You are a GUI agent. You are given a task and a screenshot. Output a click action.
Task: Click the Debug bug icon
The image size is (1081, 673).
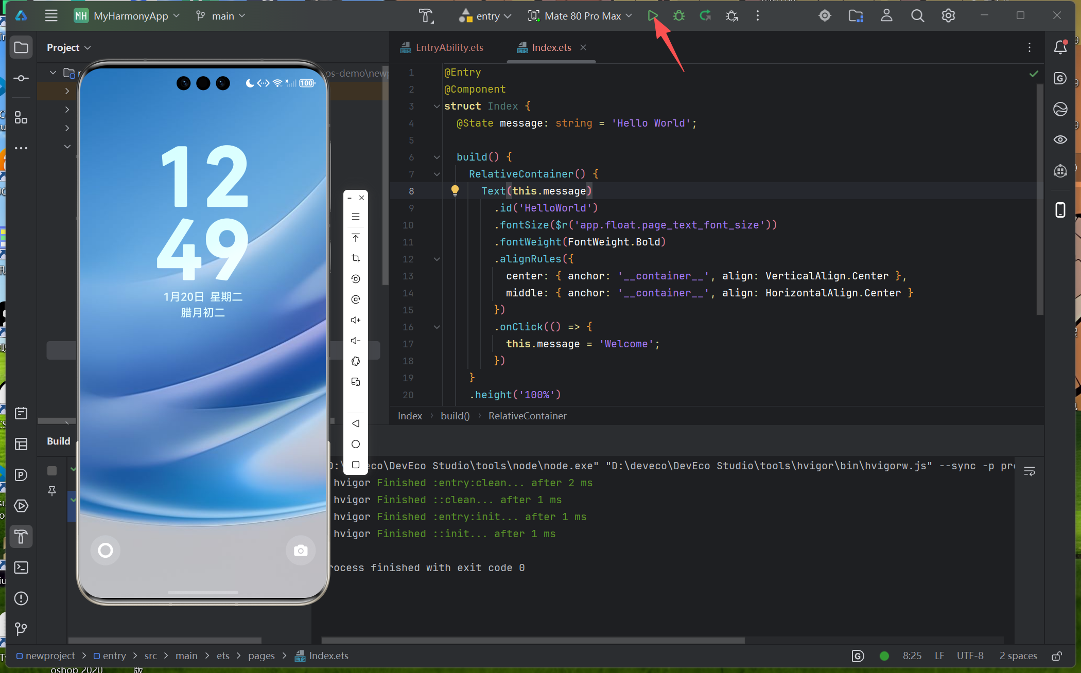coord(679,16)
